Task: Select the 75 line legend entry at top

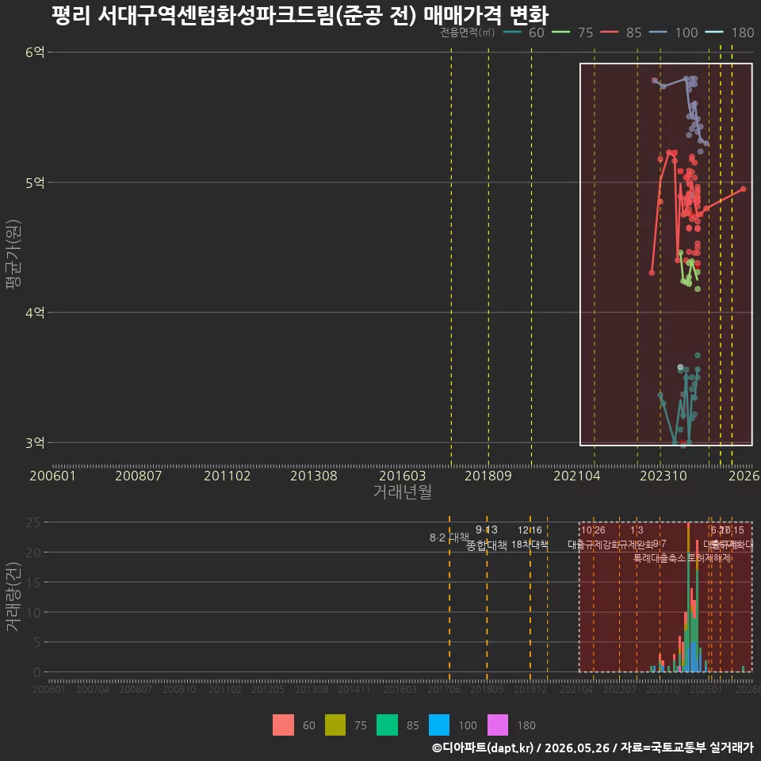Action: pyautogui.click(x=572, y=33)
